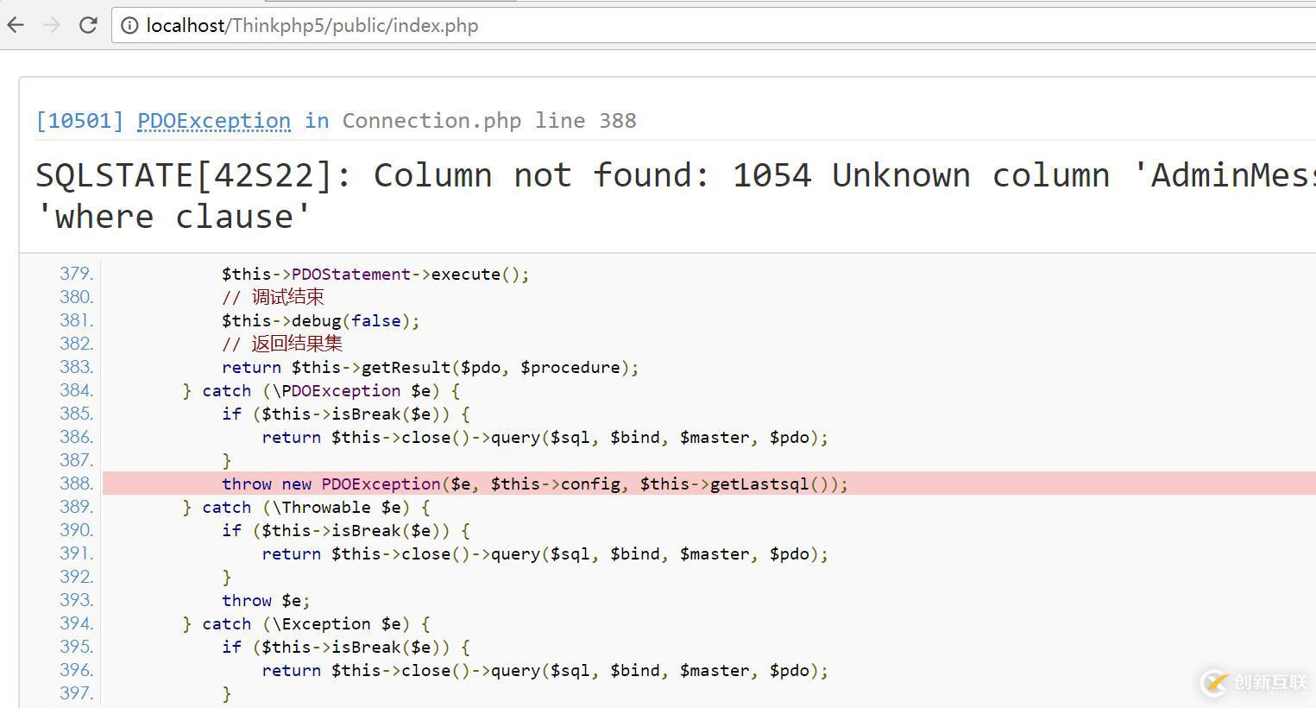Click the 'throw $e;' line 393
Screen dimensions: 1316x708
click(266, 601)
